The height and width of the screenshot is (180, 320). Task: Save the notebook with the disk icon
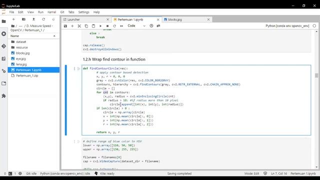(65, 26)
